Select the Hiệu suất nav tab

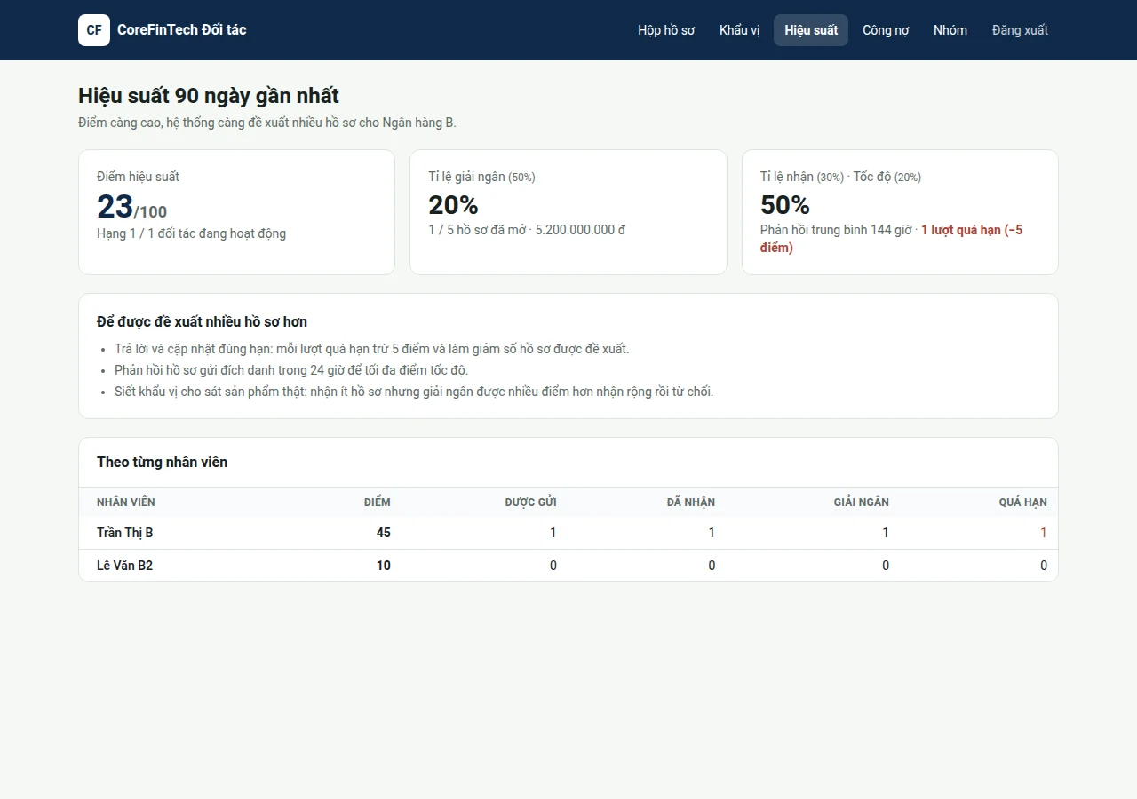[x=811, y=30]
